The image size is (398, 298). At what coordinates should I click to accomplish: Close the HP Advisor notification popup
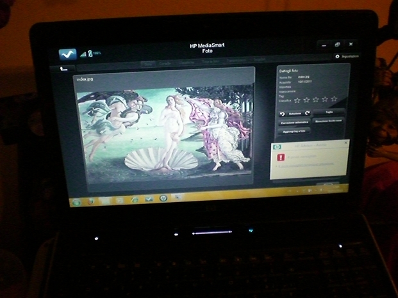[345, 143]
